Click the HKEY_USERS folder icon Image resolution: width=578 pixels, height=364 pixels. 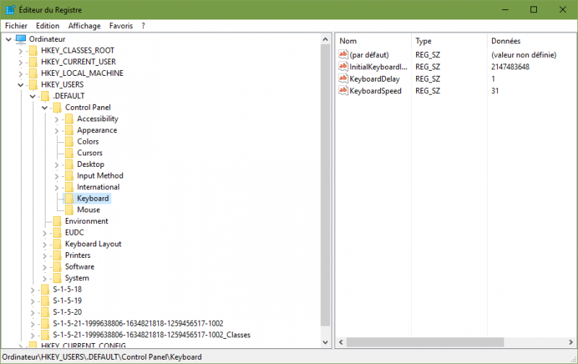[x=33, y=84]
